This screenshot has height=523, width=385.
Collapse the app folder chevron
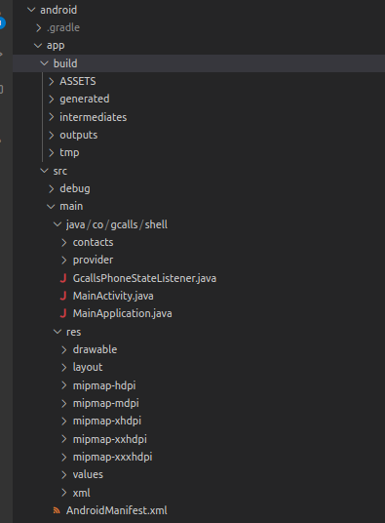click(38, 45)
